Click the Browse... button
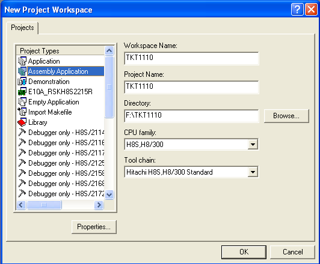The image size is (320, 264). click(286, 116)
